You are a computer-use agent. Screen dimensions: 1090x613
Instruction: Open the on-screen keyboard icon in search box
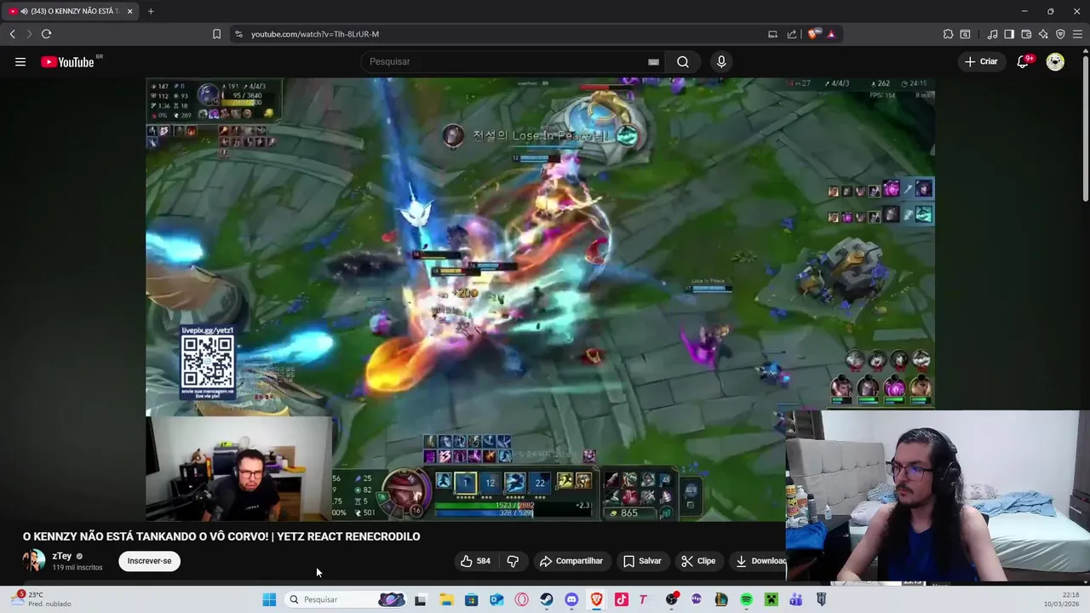tap(653, 61)
